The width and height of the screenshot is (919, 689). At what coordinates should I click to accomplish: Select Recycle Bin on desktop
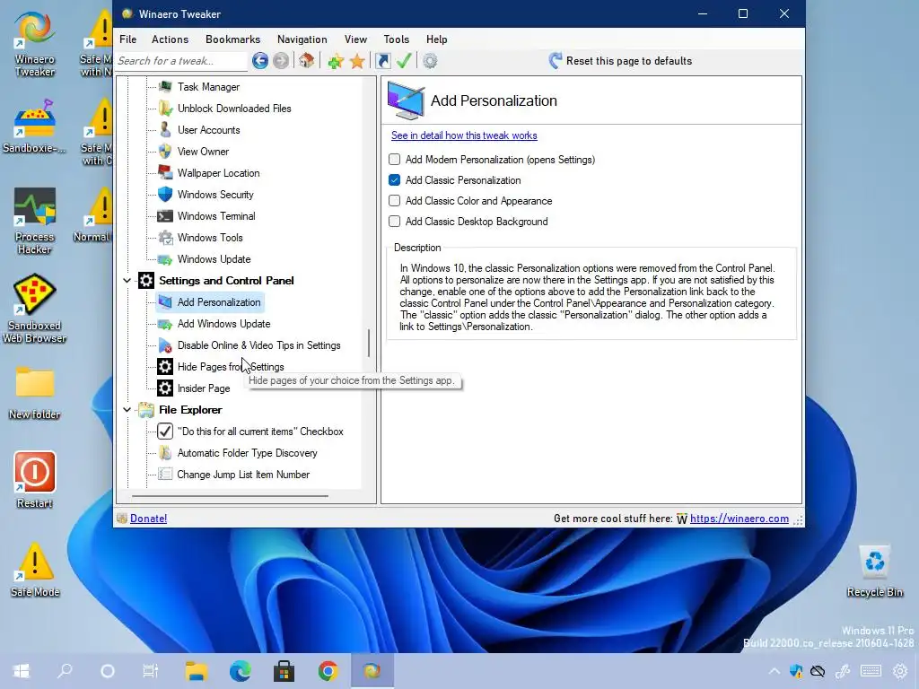pos(874,571)
